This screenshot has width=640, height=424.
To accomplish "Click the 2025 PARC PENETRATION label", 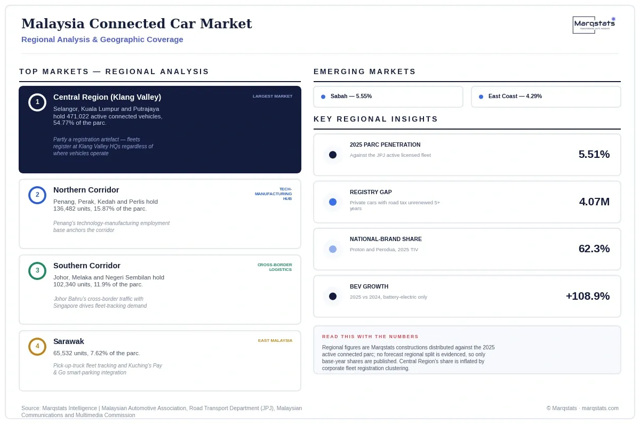I will (385, 145).
